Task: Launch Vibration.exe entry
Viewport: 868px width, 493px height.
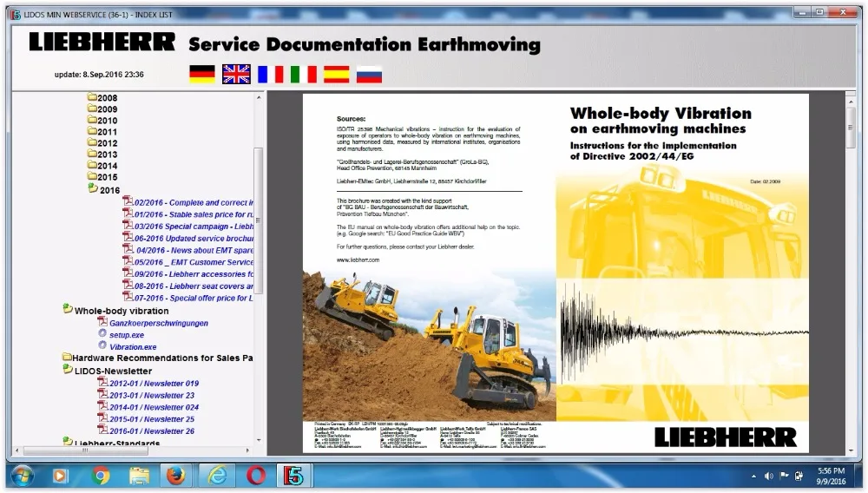Action: click(133, 347)
